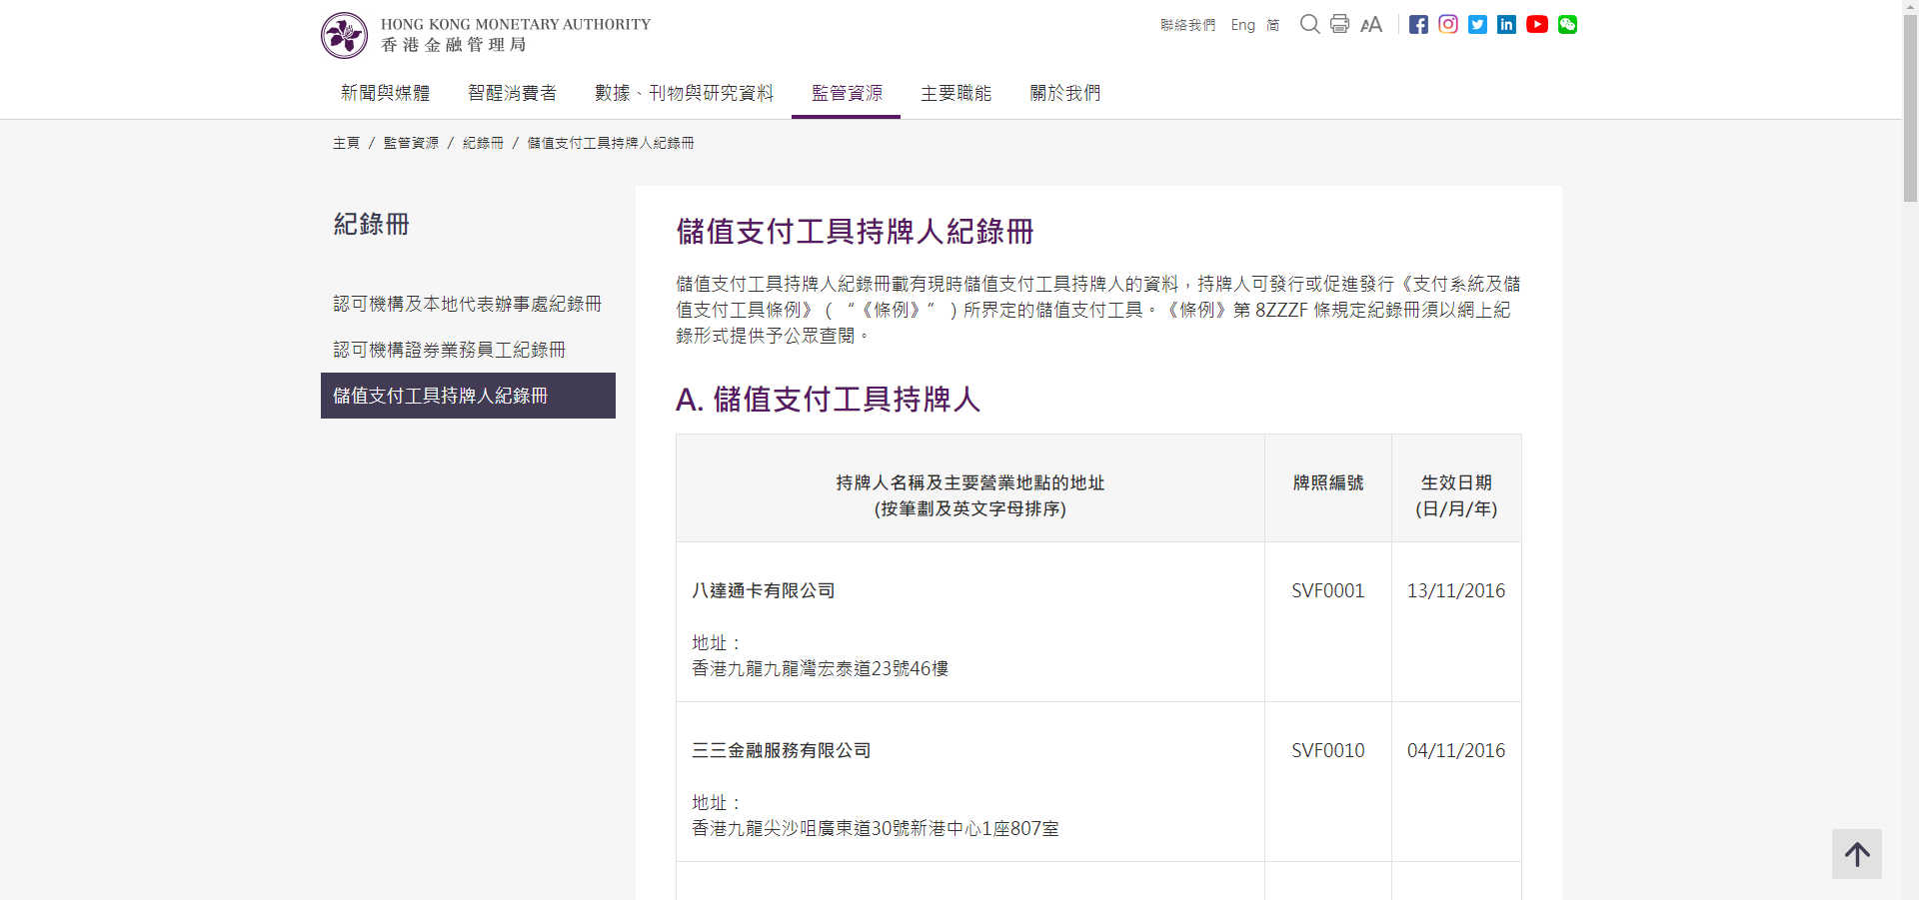This screenshot has width=1919, height=900.
Task: Open the search magnifier icon
Action: [x=1309, y=24]
